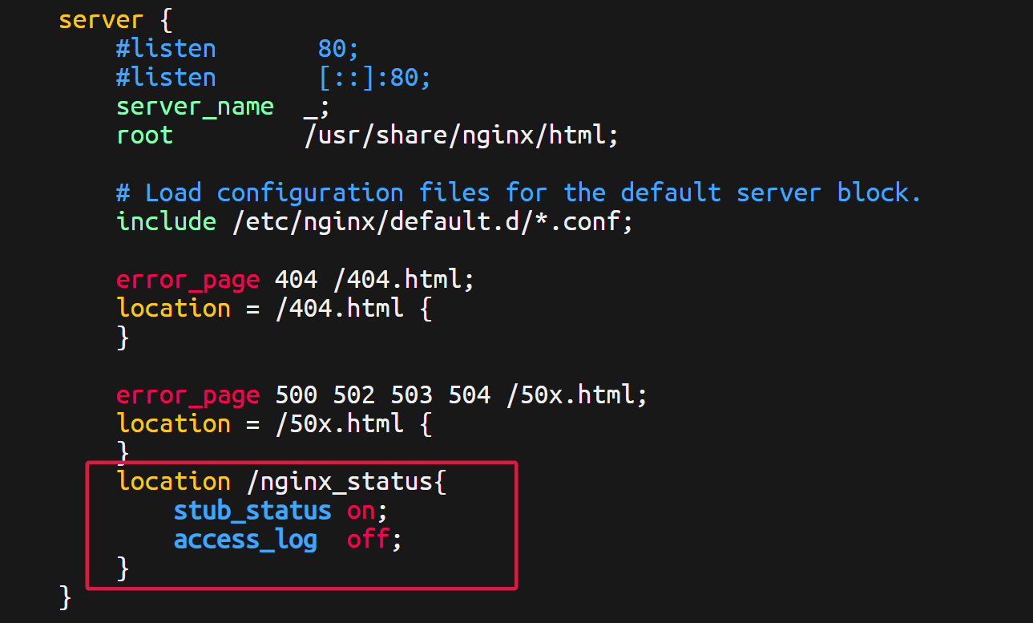Click 'location = /50x.html {' line
The image size is (1033, 623).
pos(274,424)
